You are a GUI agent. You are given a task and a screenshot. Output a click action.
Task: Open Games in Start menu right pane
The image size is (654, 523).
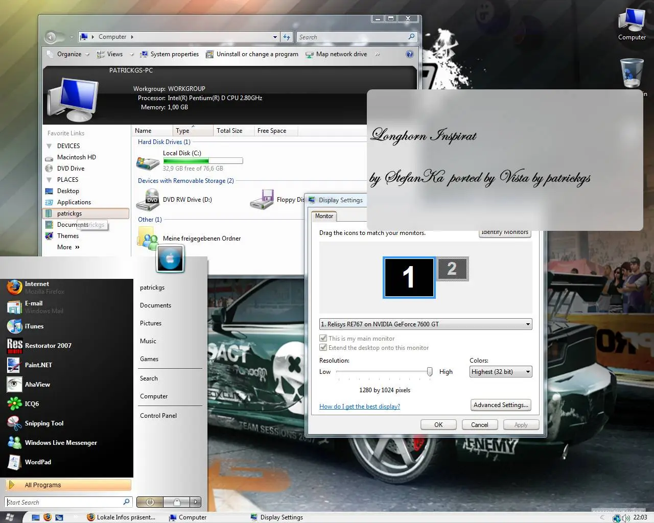[149, 359]
